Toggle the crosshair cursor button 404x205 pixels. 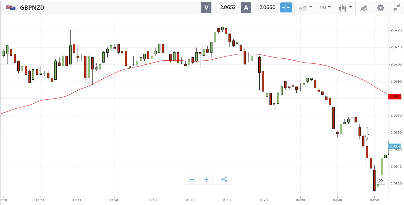coord(286,8)
